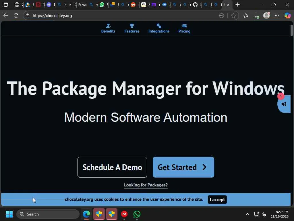The width and height of the screenshot is (294, 221).
Task: Open a new browser tab
Action: (237, 5)
